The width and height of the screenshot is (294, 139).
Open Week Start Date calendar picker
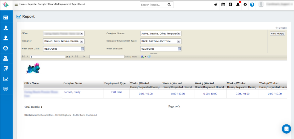pos(82,49)
